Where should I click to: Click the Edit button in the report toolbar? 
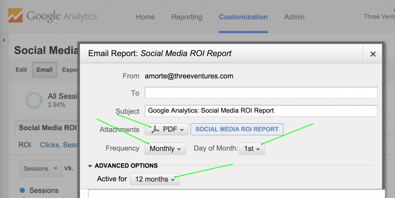click(x=21, y=70)
